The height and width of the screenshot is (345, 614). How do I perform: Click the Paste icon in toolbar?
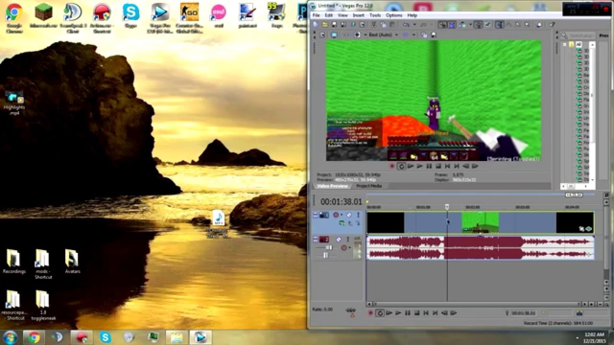[x=392, y=24]
